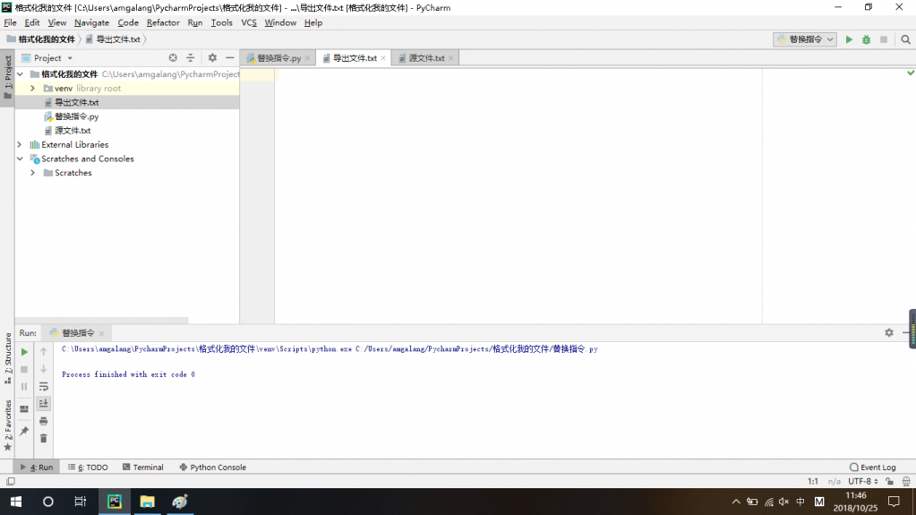Click in the empty editor text area first line
This screenshot has width=916, height=515.
pos(518,75)
